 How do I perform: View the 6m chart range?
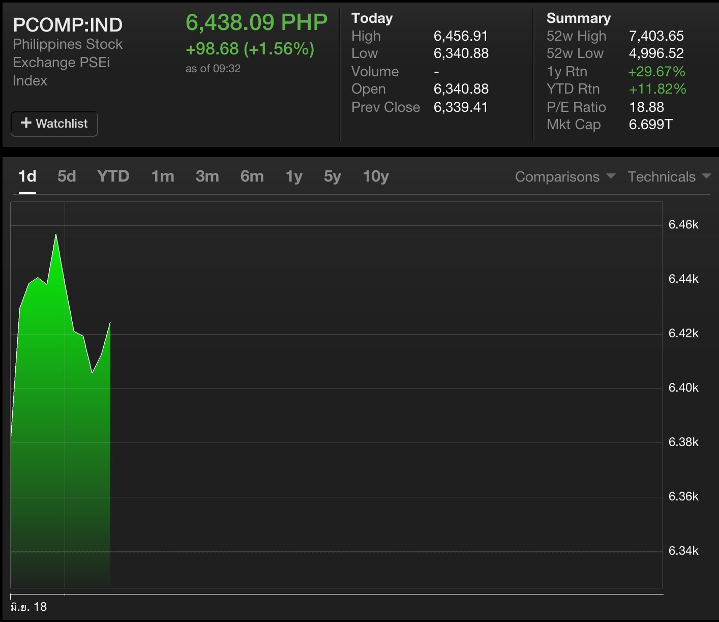pos(252,176)
